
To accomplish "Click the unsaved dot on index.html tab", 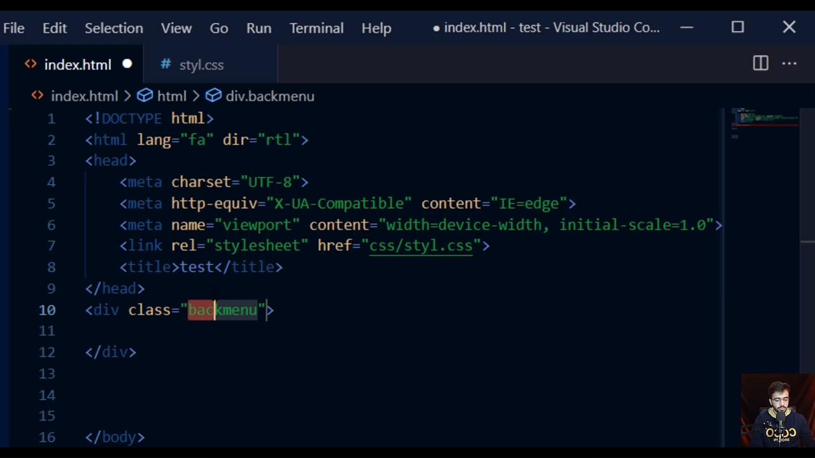I will click(x=127, y=64).
